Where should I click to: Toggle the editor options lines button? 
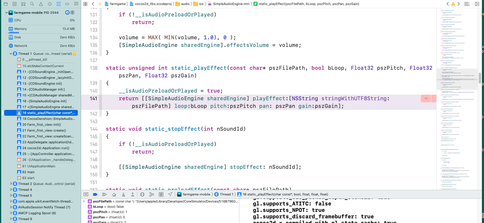(x=467, y=4)
